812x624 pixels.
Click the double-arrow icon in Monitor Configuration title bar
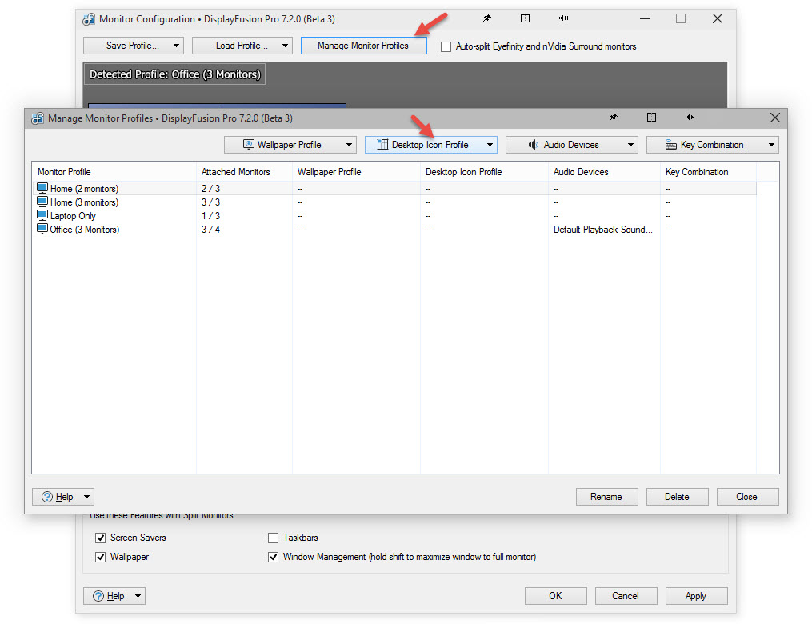563,18
